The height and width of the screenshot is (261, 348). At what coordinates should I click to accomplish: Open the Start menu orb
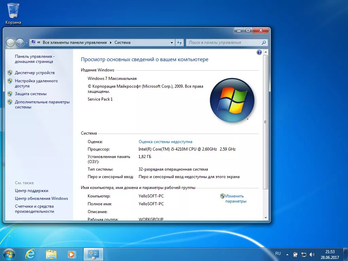[x=8, y=254]
